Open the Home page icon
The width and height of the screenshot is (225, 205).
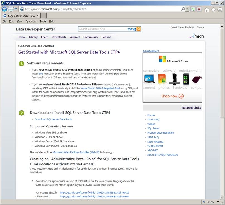click(207, 10)
